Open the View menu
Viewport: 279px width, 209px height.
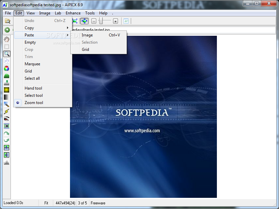pyautogui.click(x=31, y=13)
